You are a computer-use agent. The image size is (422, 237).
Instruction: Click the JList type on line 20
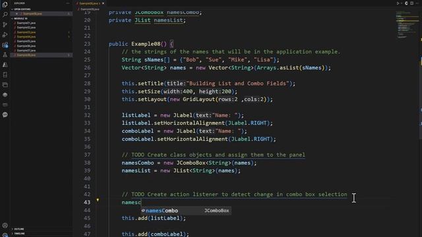pyautogui.click(x=142, y=20)
